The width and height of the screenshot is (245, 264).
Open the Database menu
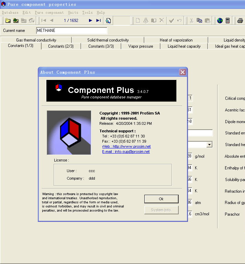pos(10,12)
